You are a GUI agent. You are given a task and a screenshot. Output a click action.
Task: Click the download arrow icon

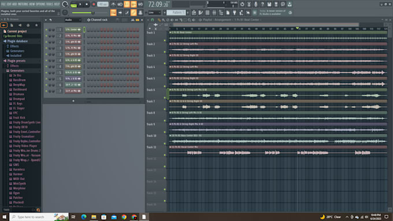(x=290, y=4)
